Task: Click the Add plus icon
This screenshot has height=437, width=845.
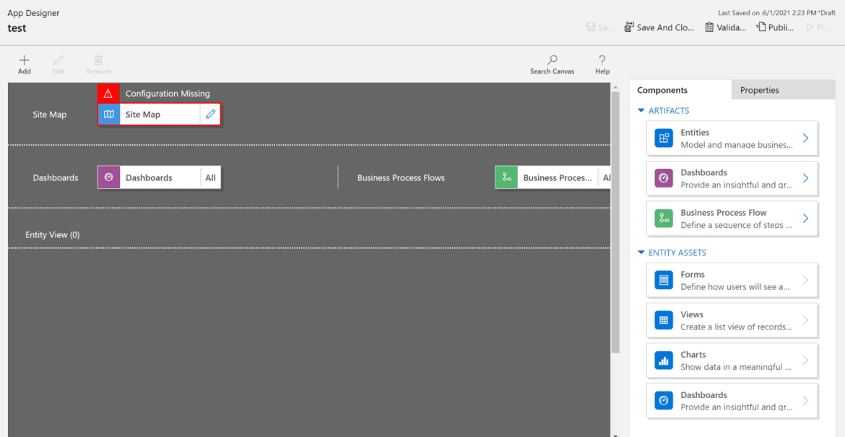Action: [25, 60]
